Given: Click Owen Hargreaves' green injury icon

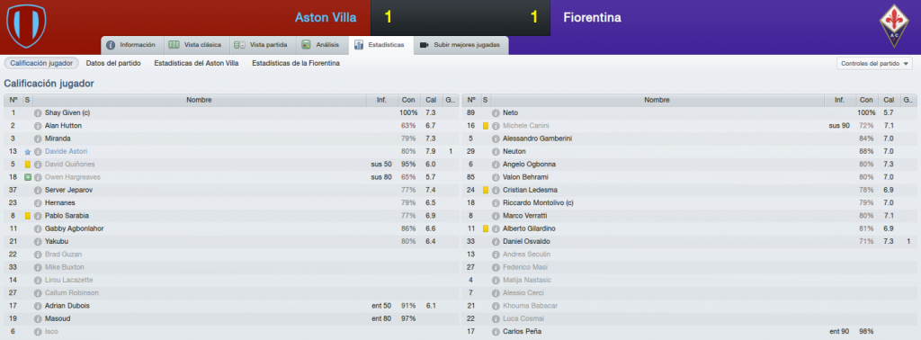Looking at the screenshot, I should pyautogui.click(x=28, y=177).
